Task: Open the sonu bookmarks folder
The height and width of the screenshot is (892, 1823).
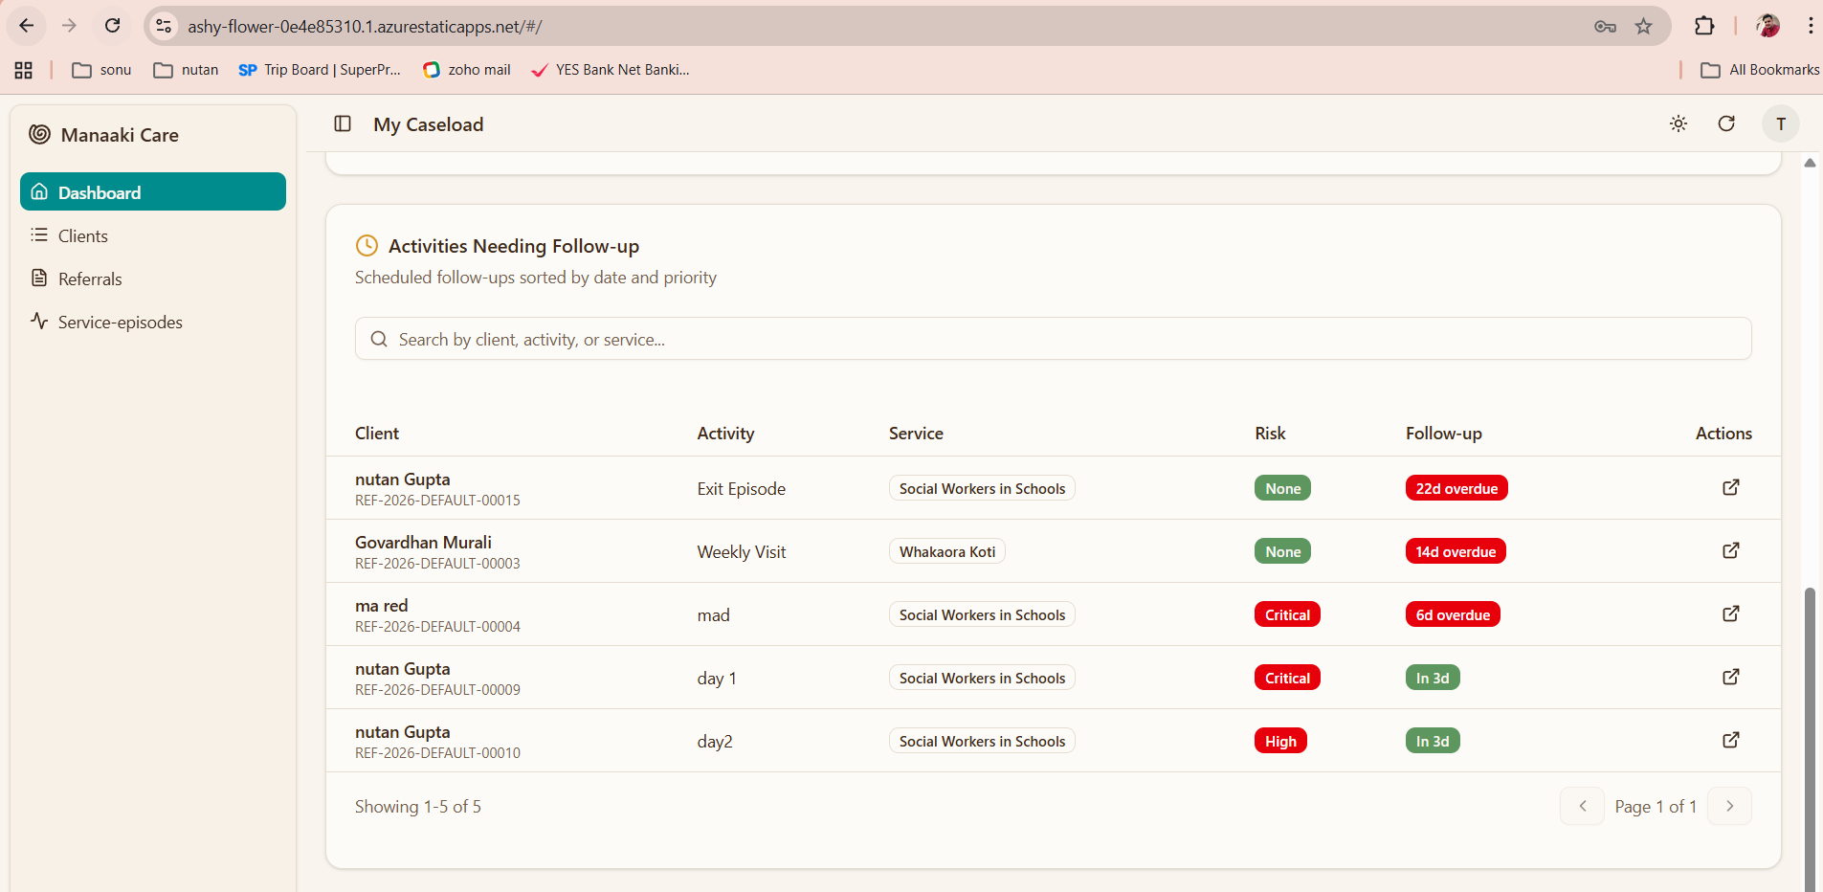Action: tap(101, 69)
